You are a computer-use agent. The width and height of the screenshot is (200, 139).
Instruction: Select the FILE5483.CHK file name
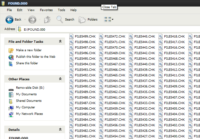point(85,125)
